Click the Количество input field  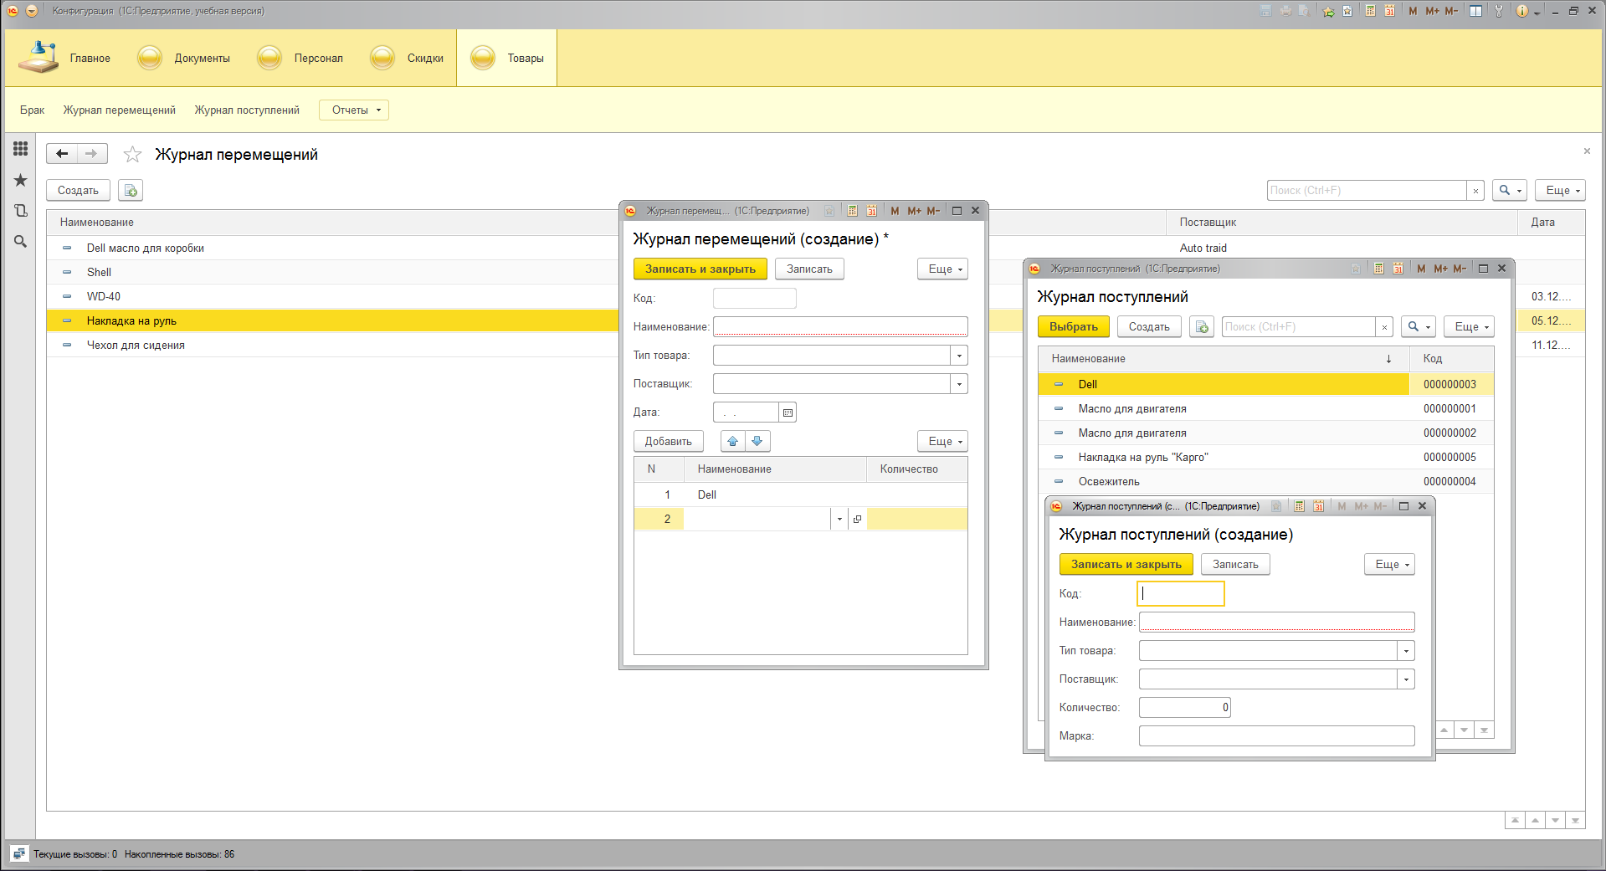click(1185, 708)
